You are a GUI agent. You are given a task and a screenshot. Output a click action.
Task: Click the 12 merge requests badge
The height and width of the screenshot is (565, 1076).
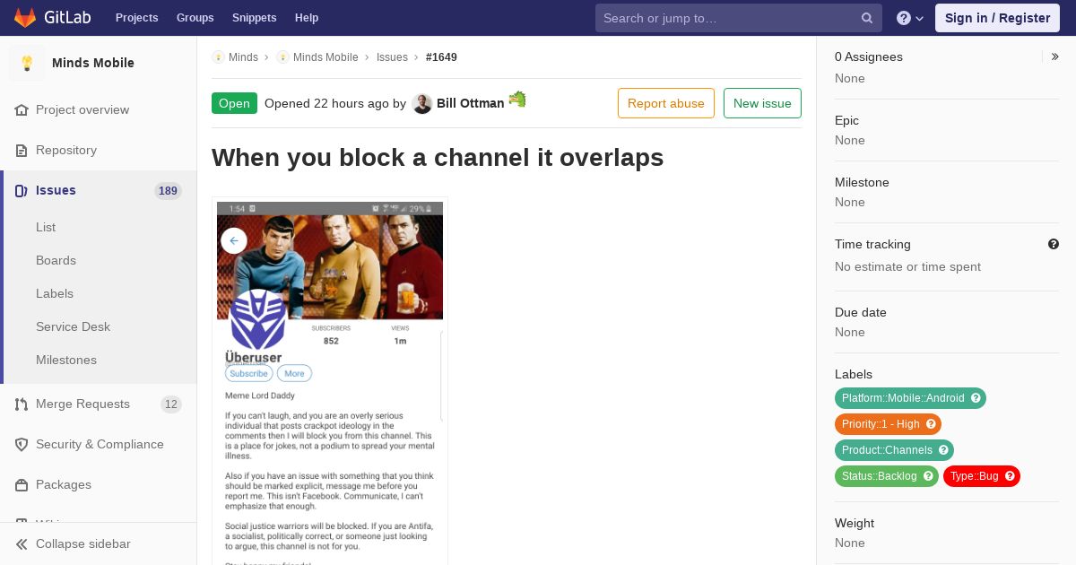coord(171,404)
